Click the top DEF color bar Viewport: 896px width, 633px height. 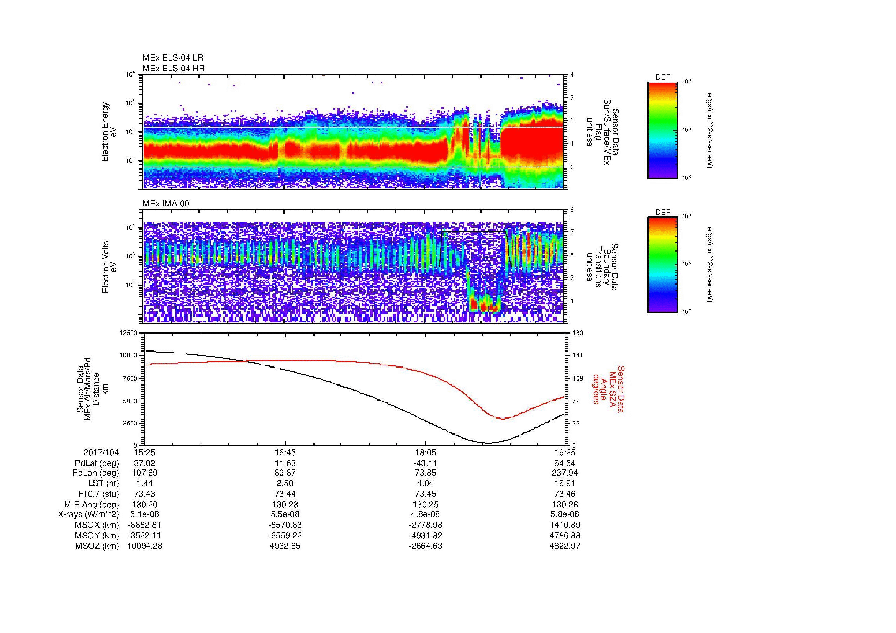662,130
